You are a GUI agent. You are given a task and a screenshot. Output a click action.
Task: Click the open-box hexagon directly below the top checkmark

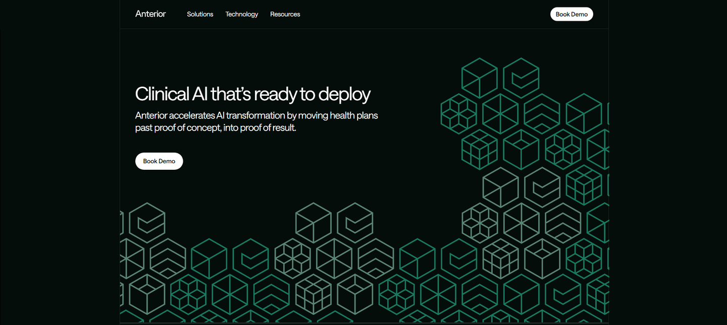[521, 150]
